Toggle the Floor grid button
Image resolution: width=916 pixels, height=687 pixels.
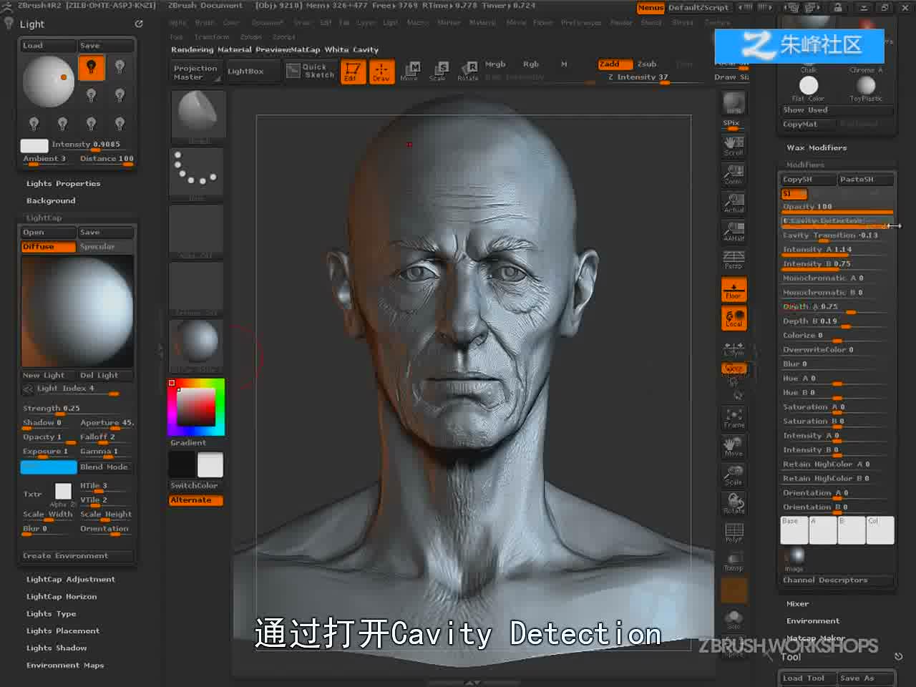point(734,289)
